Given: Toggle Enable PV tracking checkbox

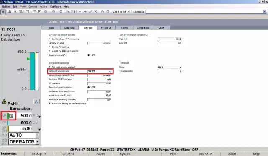Looking at the screenshot, I should 49,47.
